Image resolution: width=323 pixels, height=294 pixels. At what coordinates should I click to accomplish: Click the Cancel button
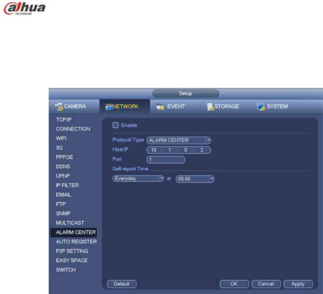(x=266, y=284)
